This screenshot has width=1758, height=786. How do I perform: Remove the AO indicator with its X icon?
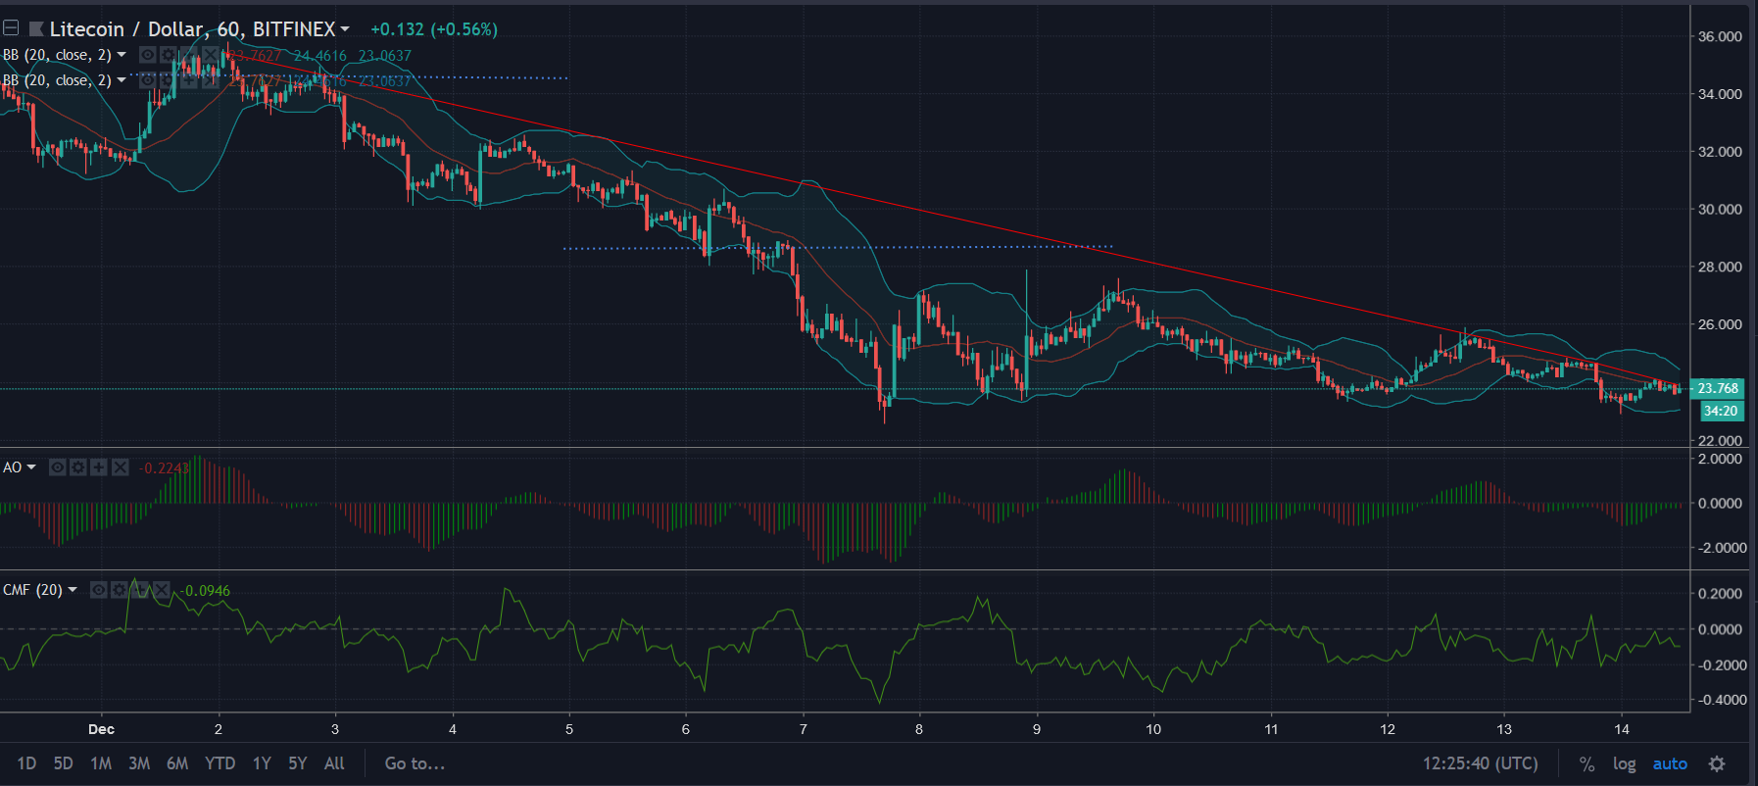(x=120, y=467)
